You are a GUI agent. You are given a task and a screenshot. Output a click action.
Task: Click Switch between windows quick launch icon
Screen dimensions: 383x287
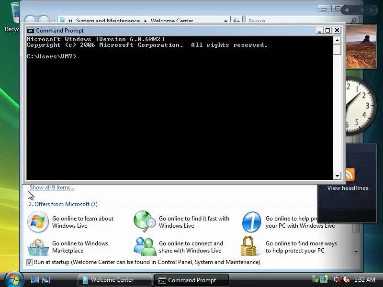point(45,280)
